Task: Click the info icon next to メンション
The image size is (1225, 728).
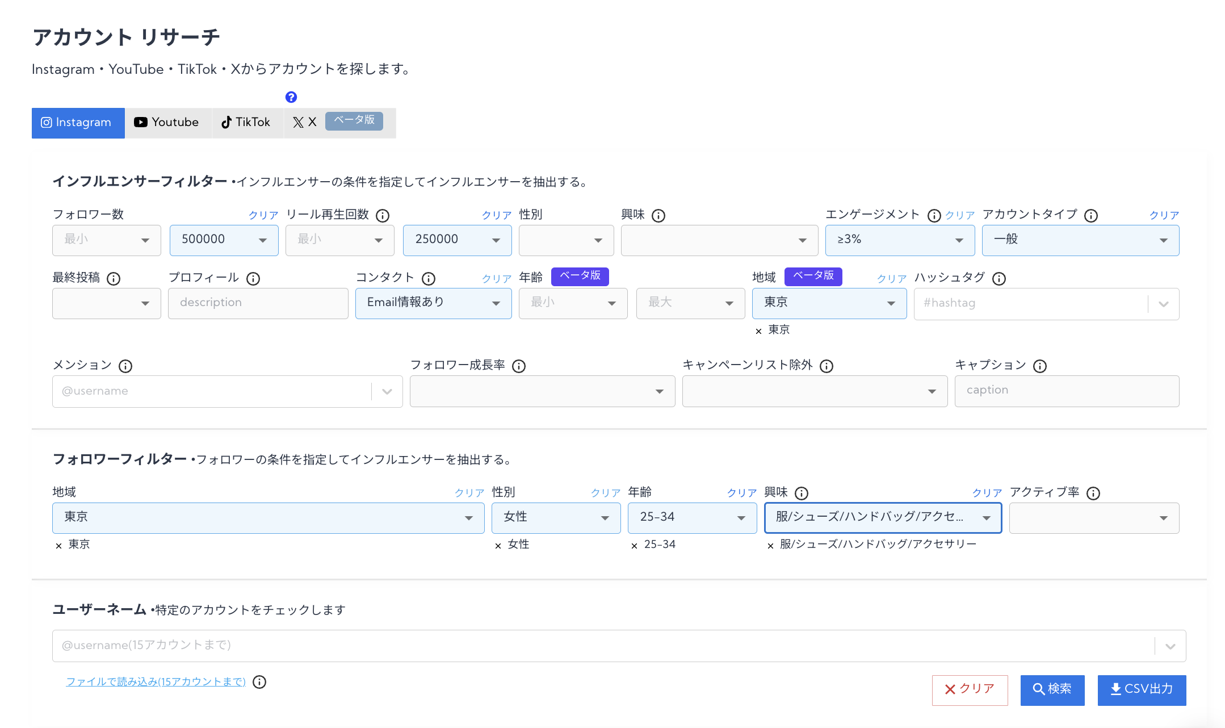Action: coord(125,366)
